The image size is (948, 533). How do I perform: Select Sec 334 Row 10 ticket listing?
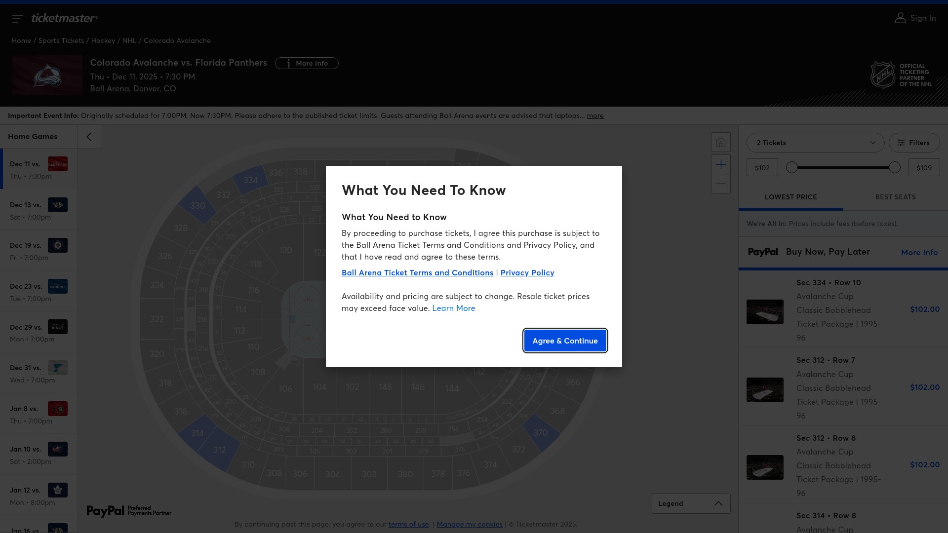coord(843,309)
